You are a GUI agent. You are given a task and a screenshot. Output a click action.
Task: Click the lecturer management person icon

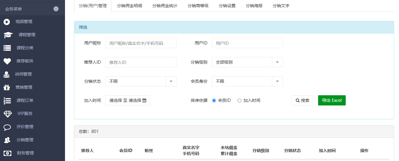point(6,74)
